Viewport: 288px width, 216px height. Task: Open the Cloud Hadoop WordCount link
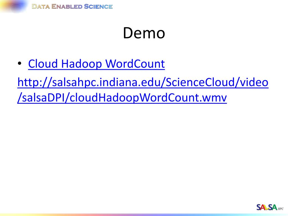tap(96, 64)
